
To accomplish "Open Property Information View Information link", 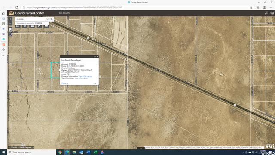I will pos(85,76).
